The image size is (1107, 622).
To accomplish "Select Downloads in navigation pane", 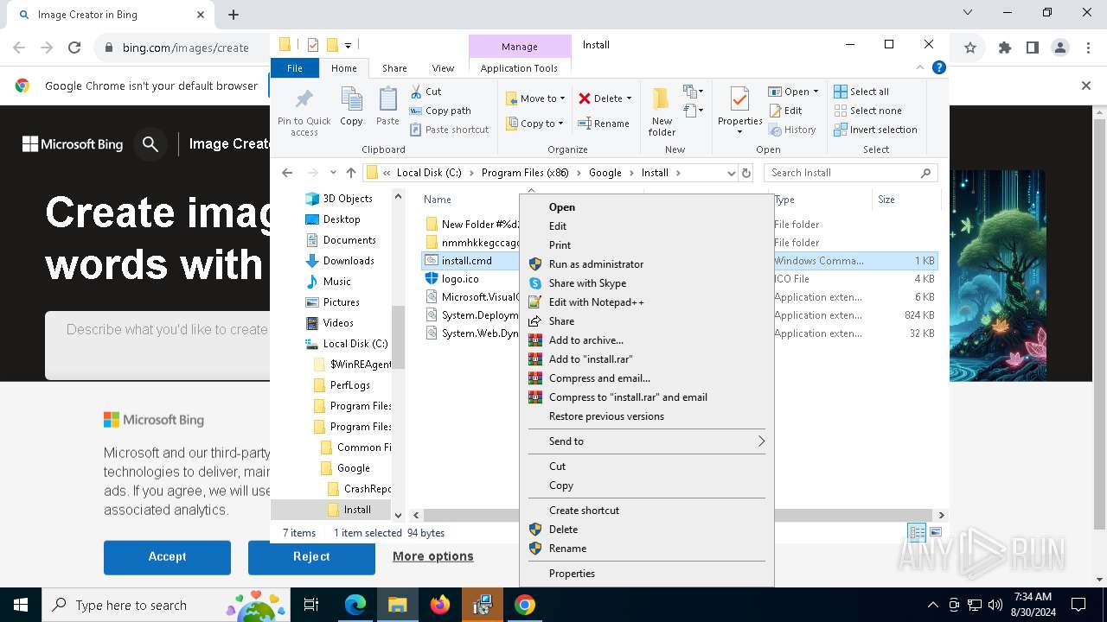I will 349,261.
